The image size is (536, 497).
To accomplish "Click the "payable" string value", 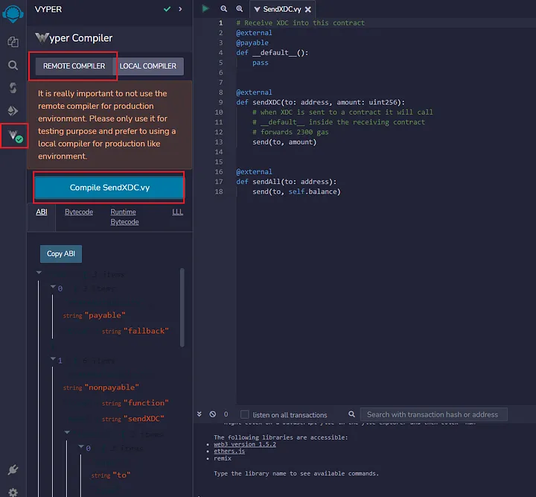I will click(105, 315).
